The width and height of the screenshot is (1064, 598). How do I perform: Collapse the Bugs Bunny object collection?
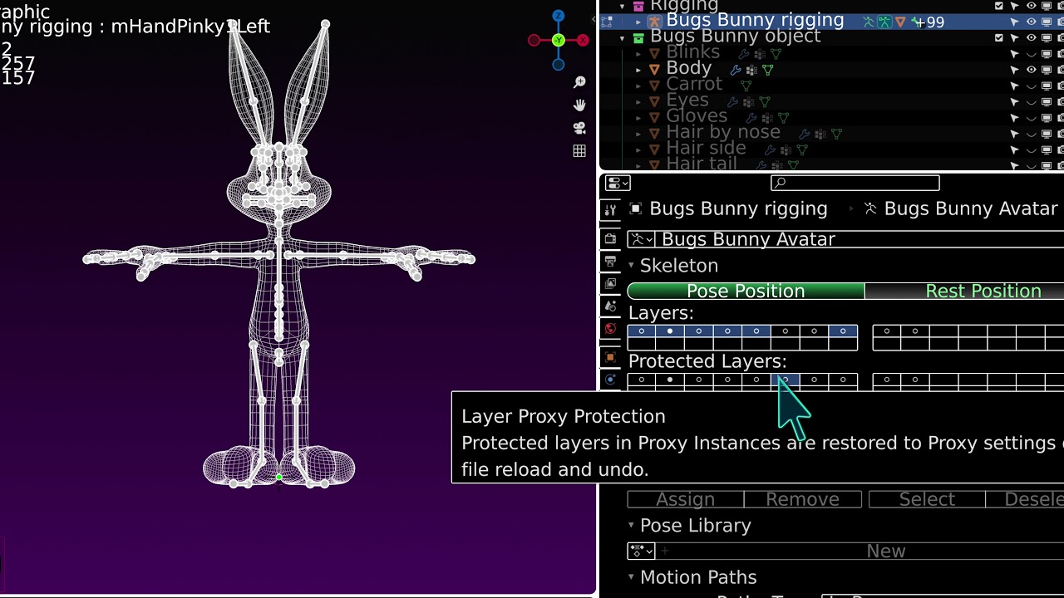pos(623,38)
